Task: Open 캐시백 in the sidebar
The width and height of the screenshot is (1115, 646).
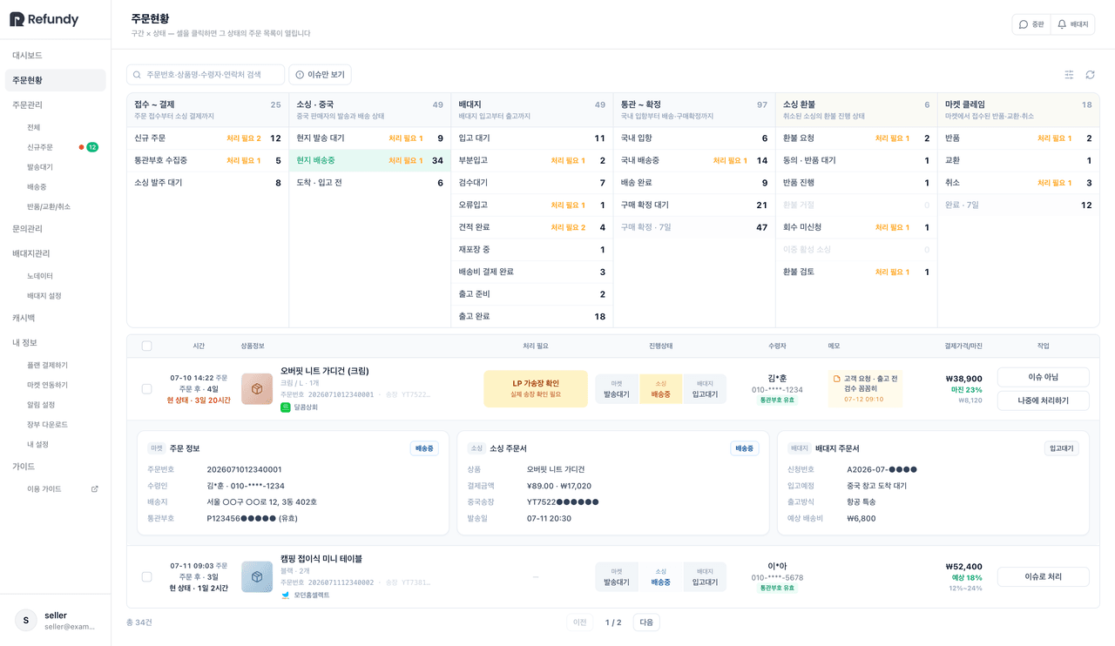Action: [x=56, y=318]
